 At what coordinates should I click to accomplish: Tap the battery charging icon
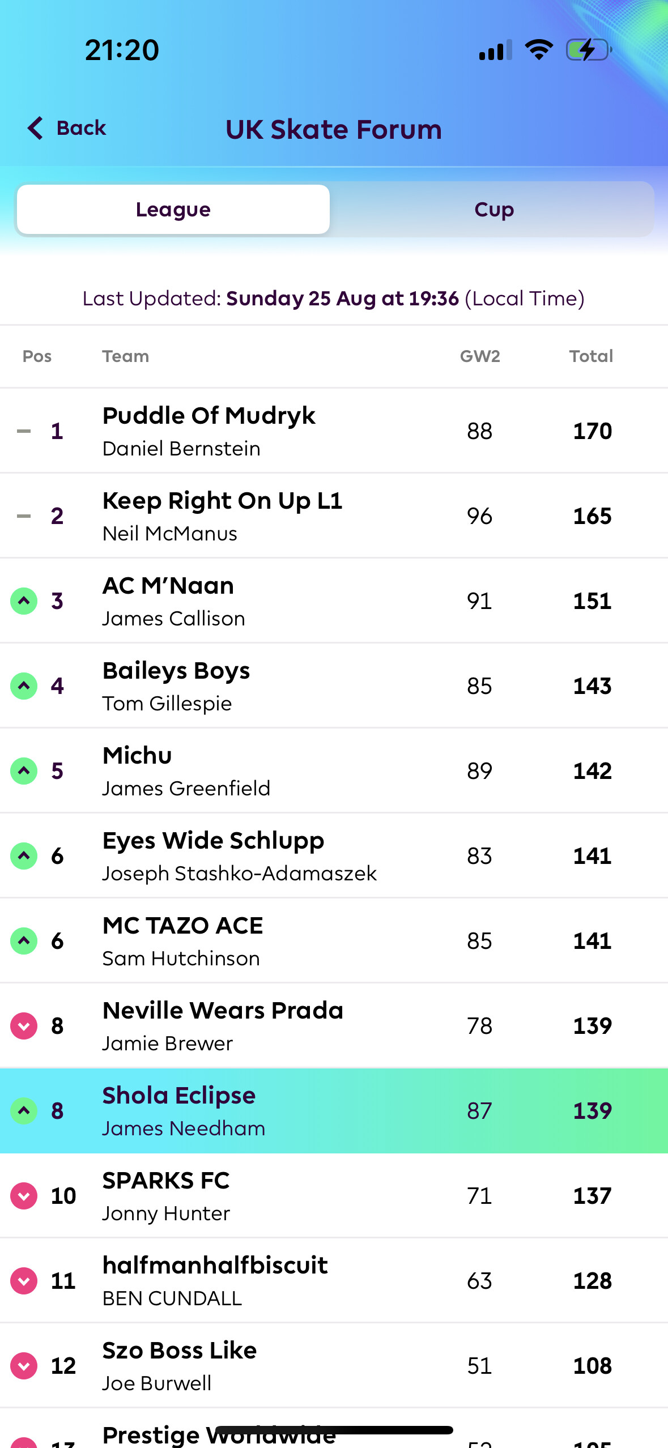coord(588,50)
